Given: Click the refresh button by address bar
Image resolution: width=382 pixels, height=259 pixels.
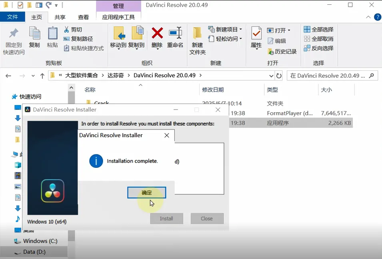Looking at the screenshot, I should click(279, 76).
